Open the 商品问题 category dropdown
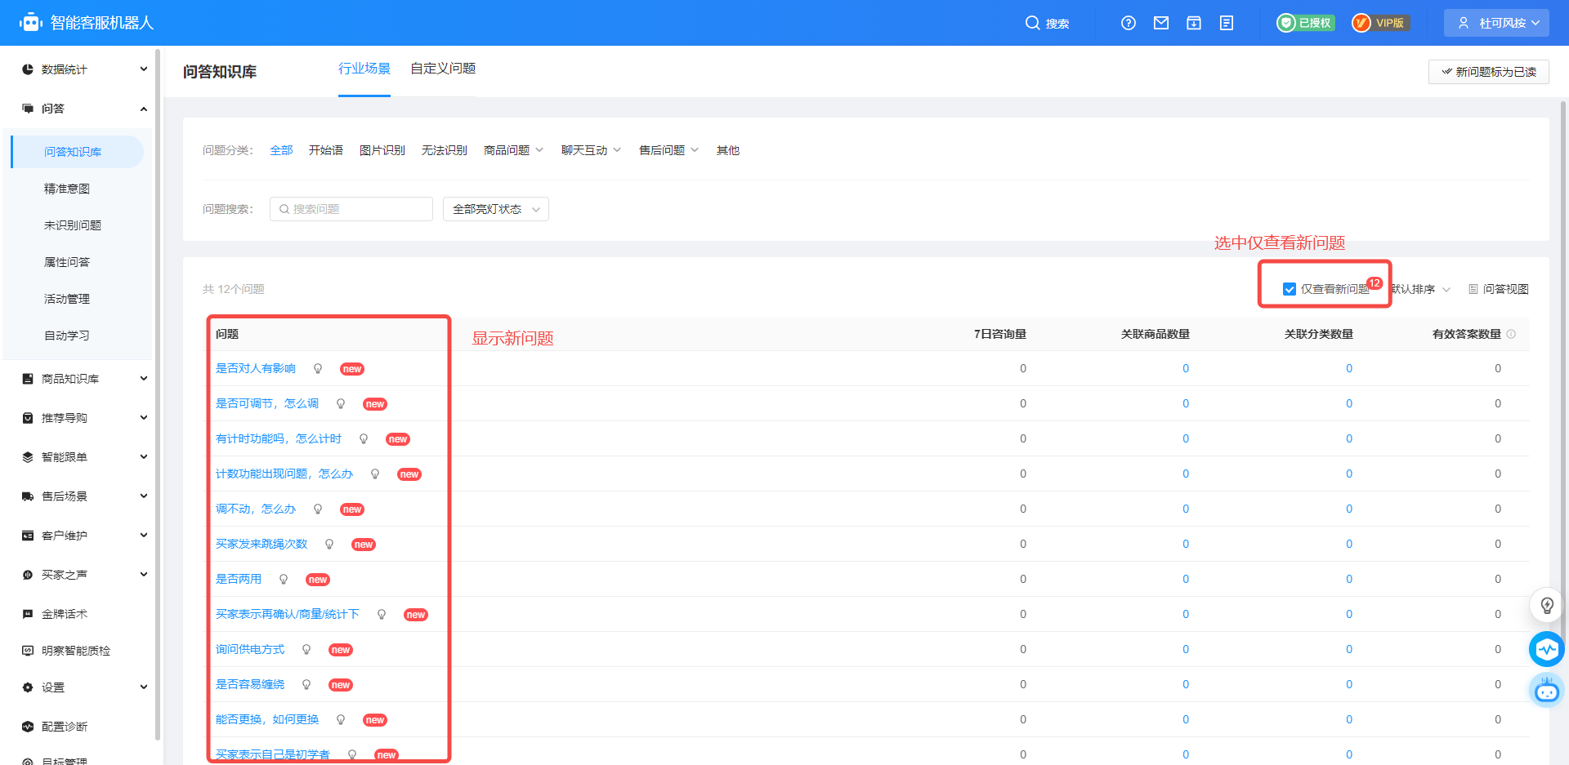 (513, 150)
